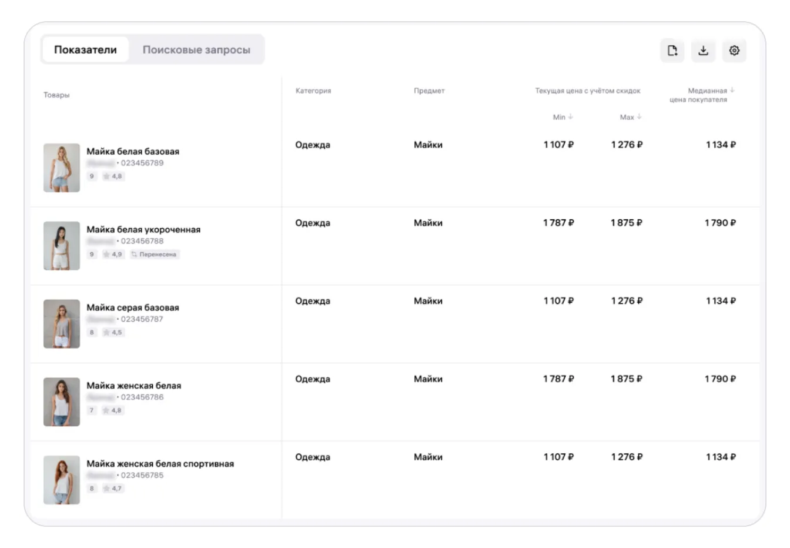Viewport: 790px width, 548px height.
Task: Click the download export icon
Action: pyautogui.click(x=703, y=51)
